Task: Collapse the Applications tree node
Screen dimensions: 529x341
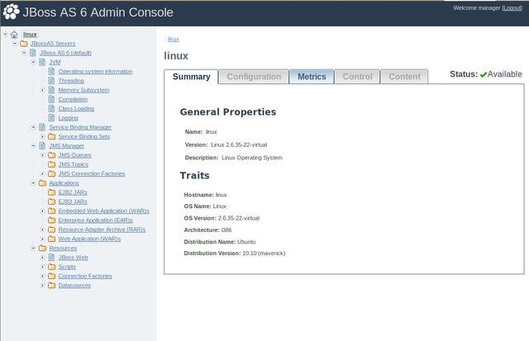Action: coord(33,183)
